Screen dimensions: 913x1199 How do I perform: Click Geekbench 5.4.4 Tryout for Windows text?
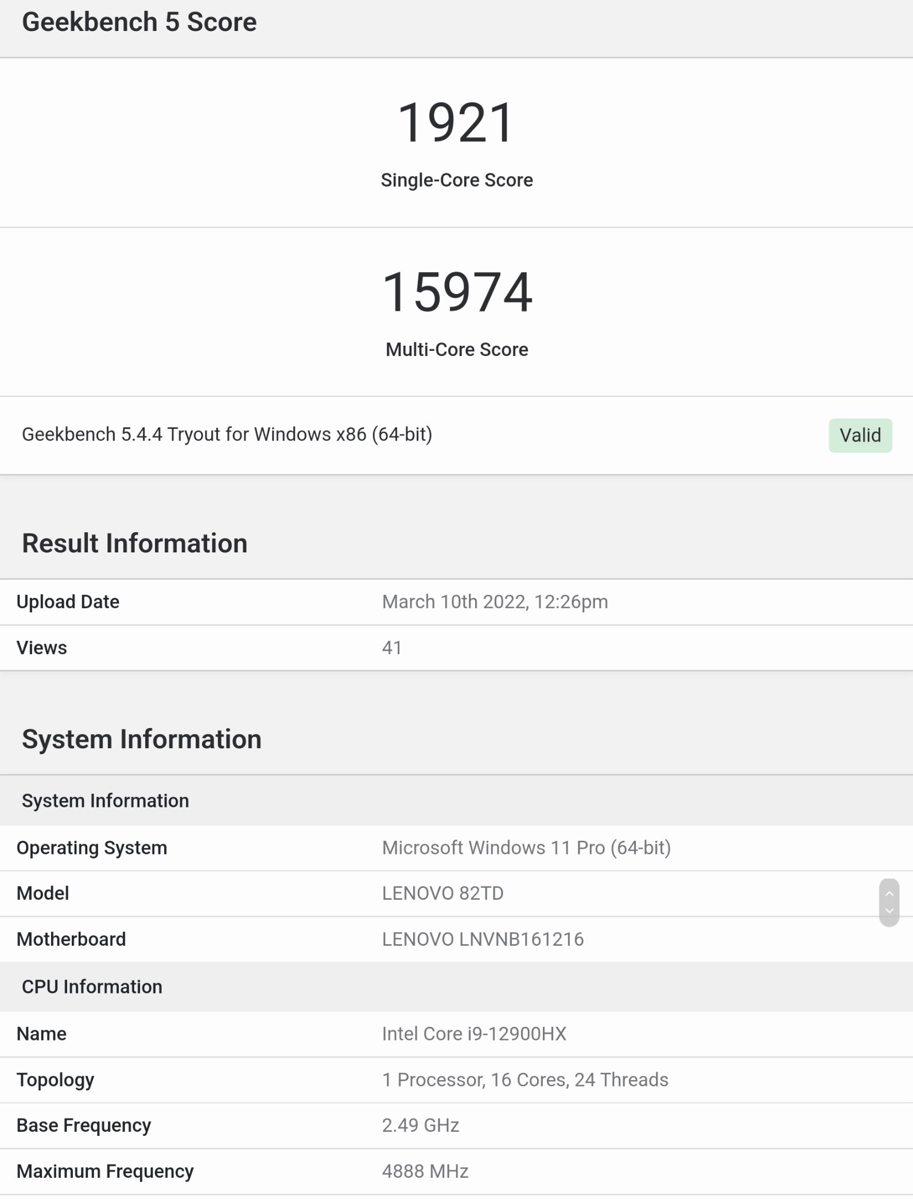click(x=227, y=435)
